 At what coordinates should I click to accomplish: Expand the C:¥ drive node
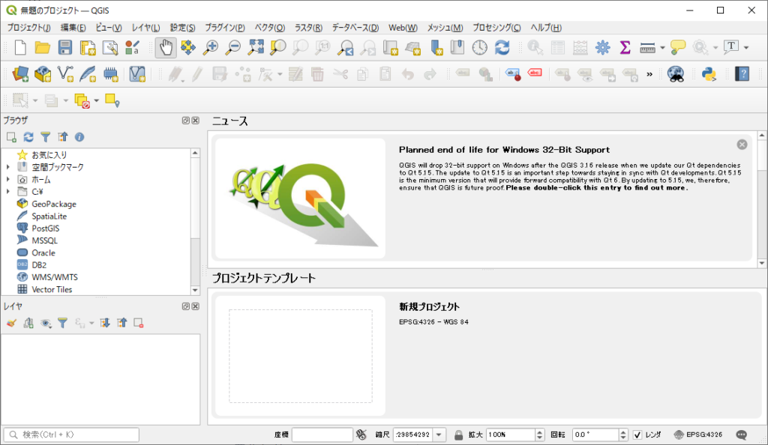pyautogui.click(x=8, y=192)
